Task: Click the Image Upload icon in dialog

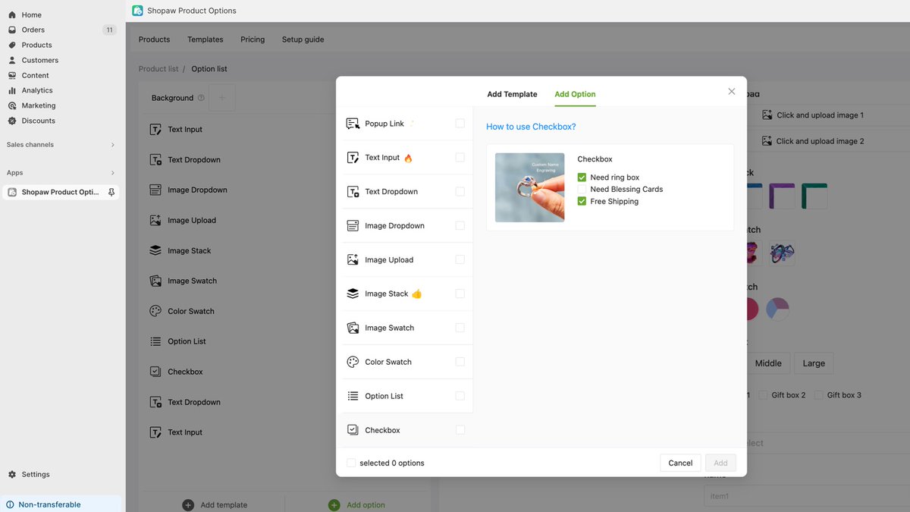Action: pos(353,259)
